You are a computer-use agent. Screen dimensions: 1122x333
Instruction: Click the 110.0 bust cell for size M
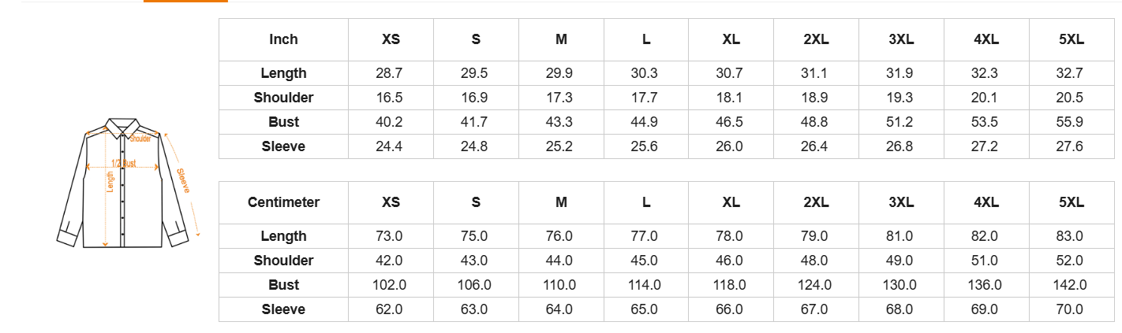561,285
